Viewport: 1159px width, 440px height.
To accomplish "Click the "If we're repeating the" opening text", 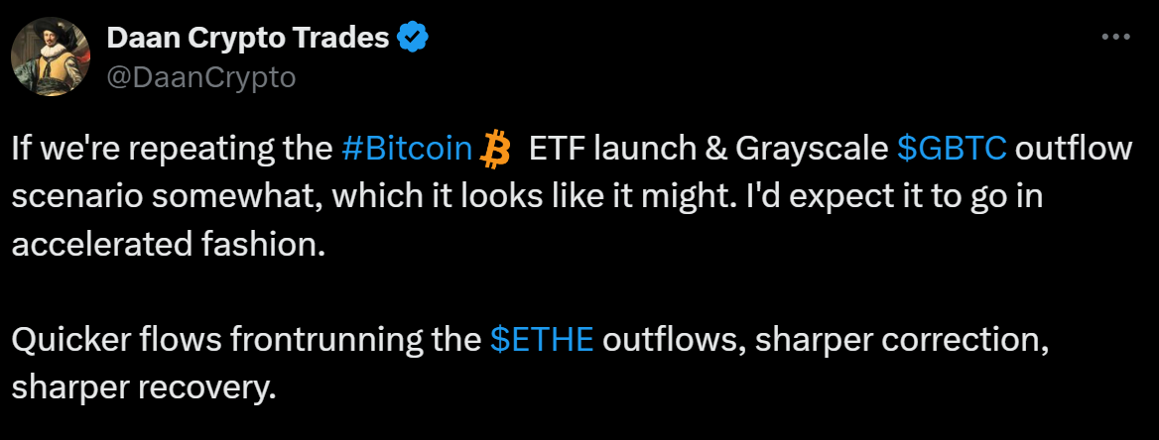I will click(171, 150).
